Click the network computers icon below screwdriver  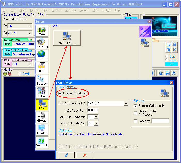pyautogui.click(x=145, y=43)
